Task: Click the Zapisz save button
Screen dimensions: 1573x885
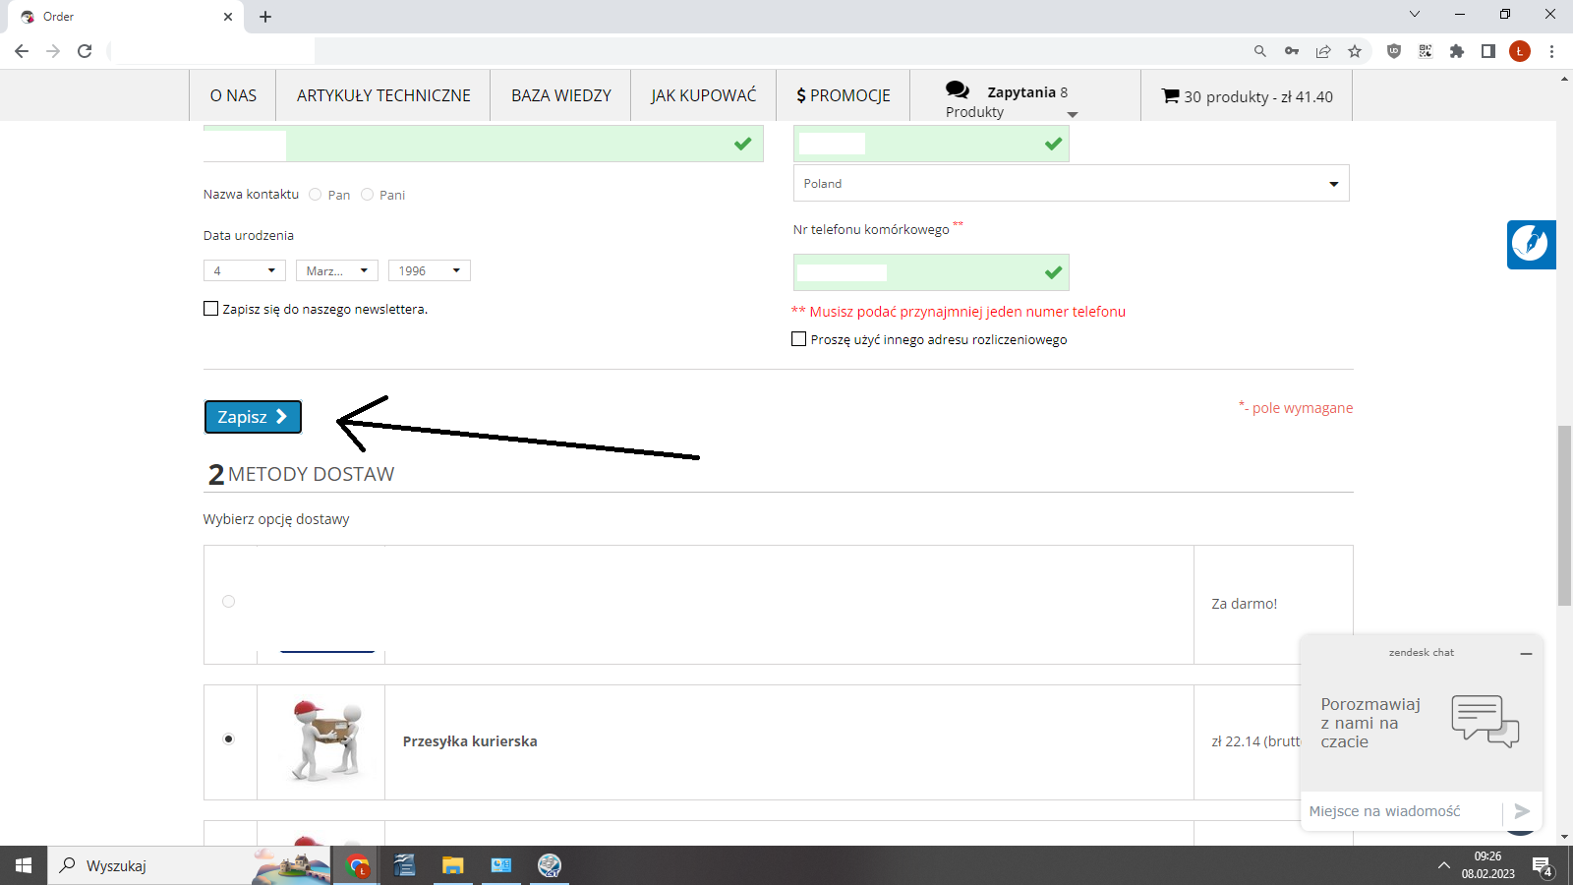Action: pyautogui.click(x=253, y=417)
